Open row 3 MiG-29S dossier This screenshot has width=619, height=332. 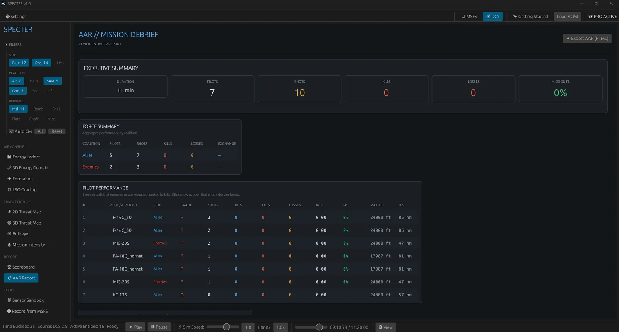[x=250, y=243]
